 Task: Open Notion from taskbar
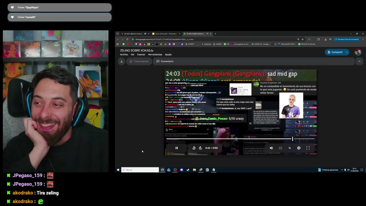(207, 170)
